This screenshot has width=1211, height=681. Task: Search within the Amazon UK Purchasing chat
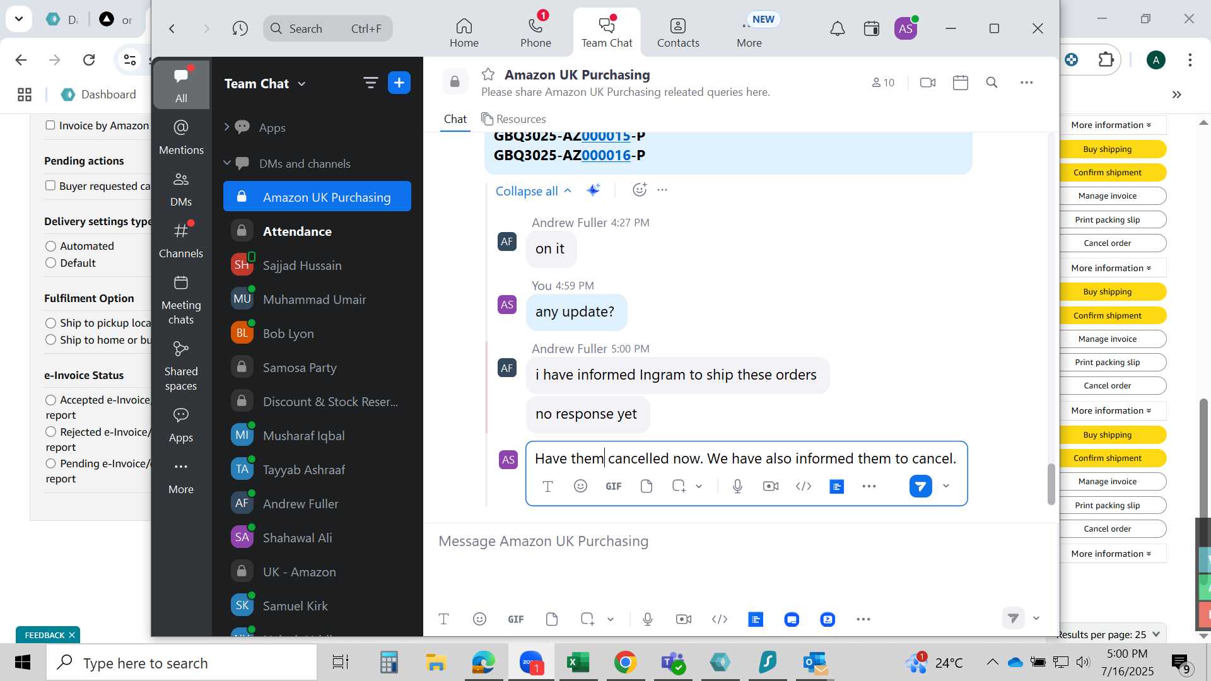point(992,83)
